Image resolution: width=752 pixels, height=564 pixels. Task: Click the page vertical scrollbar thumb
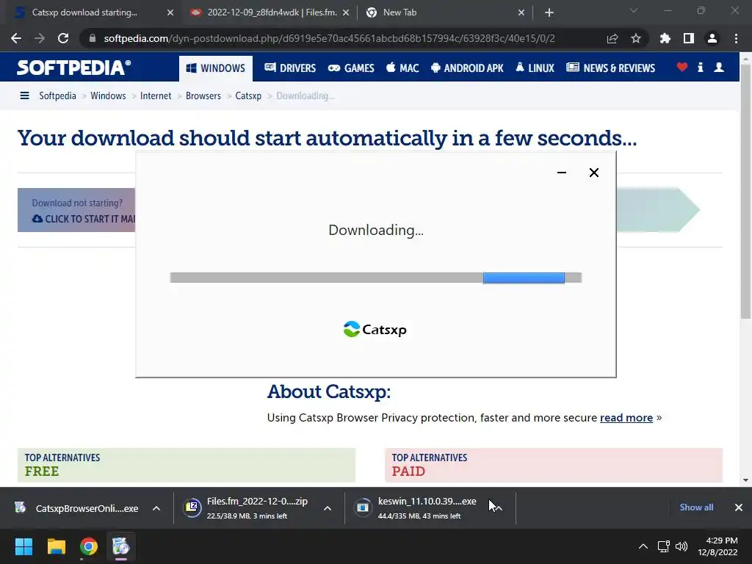coord(745,191)
